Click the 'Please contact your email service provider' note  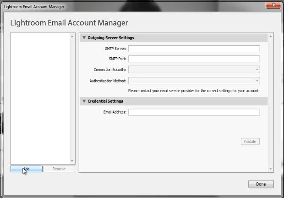pos(194,91)
